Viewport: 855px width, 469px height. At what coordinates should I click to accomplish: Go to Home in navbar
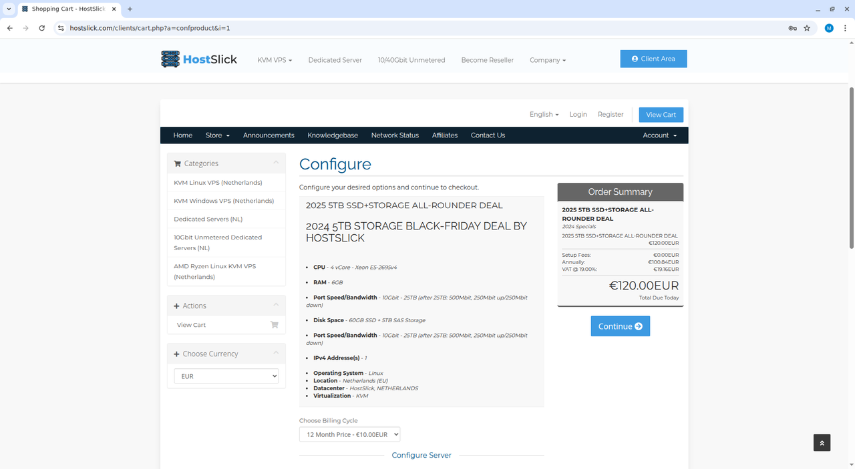[x=183, y=135]
